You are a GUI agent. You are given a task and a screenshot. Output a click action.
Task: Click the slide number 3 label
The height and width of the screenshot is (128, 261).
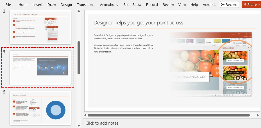pyautogui.click(x=4, y=11)
